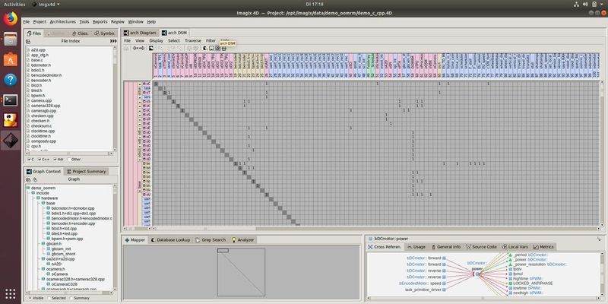The image size is (608, 304).
Task: Open the Grep Search tab
Action: coord(211,240)
